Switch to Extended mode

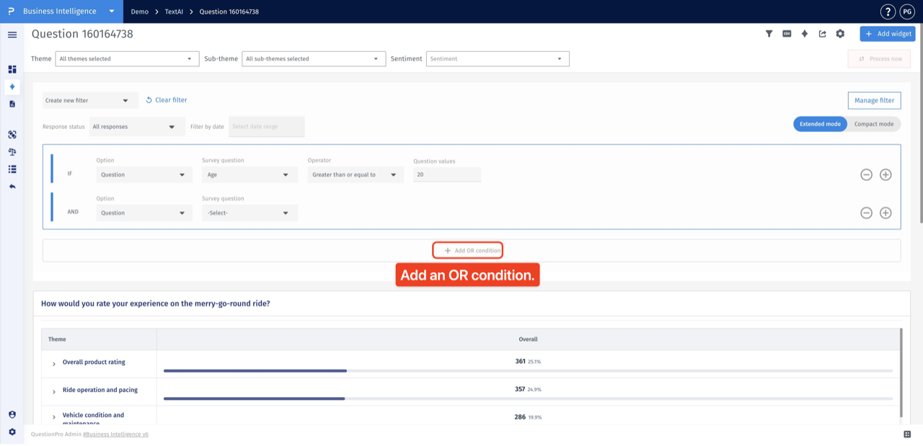820,124
